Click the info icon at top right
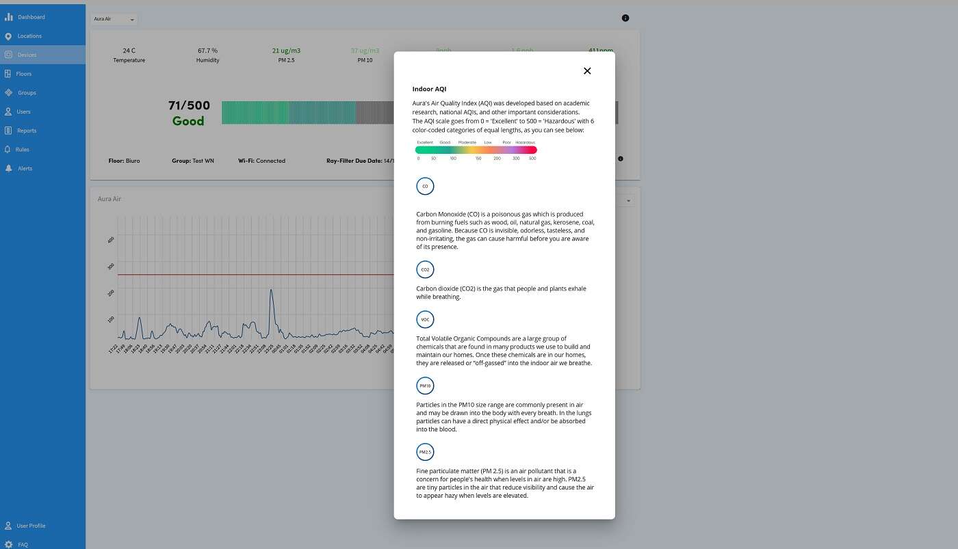Viewport: 958px width, 549px height. pos(625,18)
